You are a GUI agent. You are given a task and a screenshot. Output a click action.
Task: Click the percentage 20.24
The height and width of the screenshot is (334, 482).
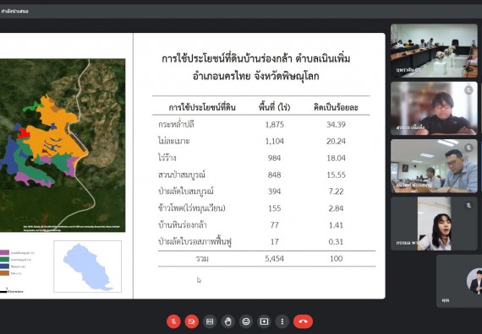pyautogui.click(x=336, y=141)
